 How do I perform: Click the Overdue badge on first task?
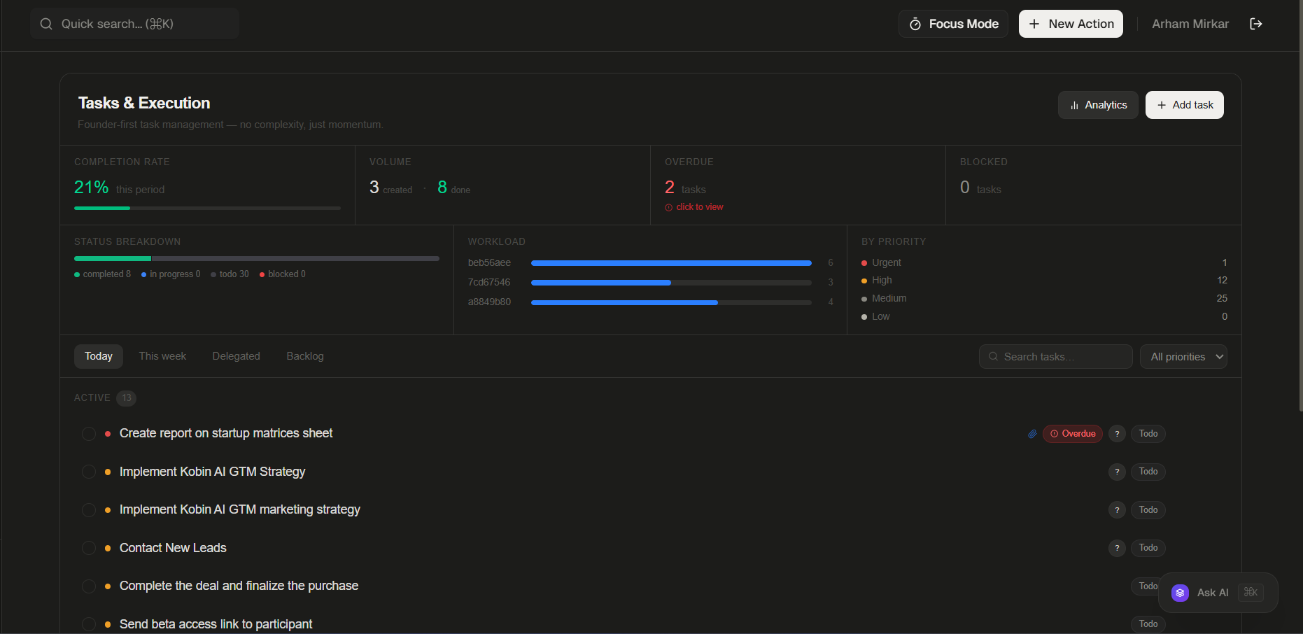point(1073,434)
